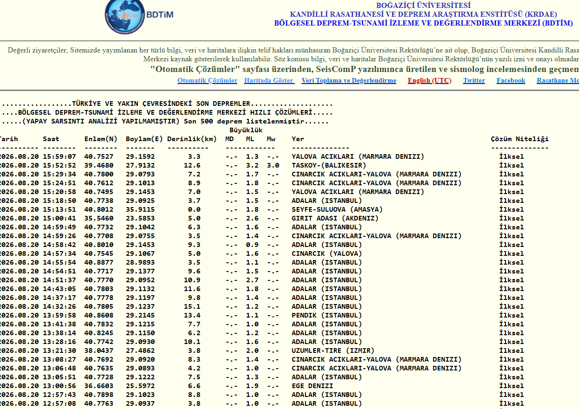Click the Çözüm Niteliği column header
Screen dimensions: 579x409
(520, 139)
